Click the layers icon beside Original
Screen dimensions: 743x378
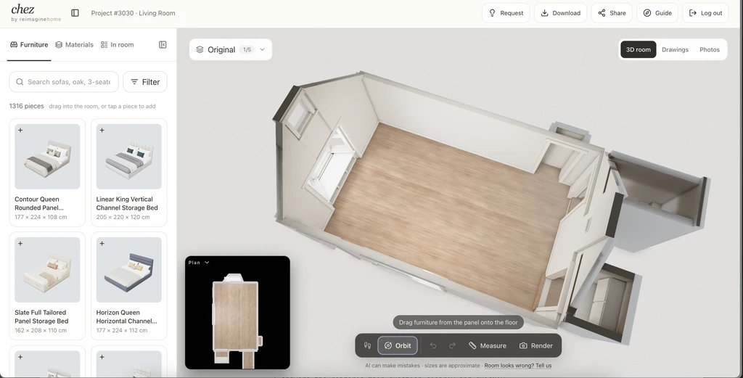200,50
